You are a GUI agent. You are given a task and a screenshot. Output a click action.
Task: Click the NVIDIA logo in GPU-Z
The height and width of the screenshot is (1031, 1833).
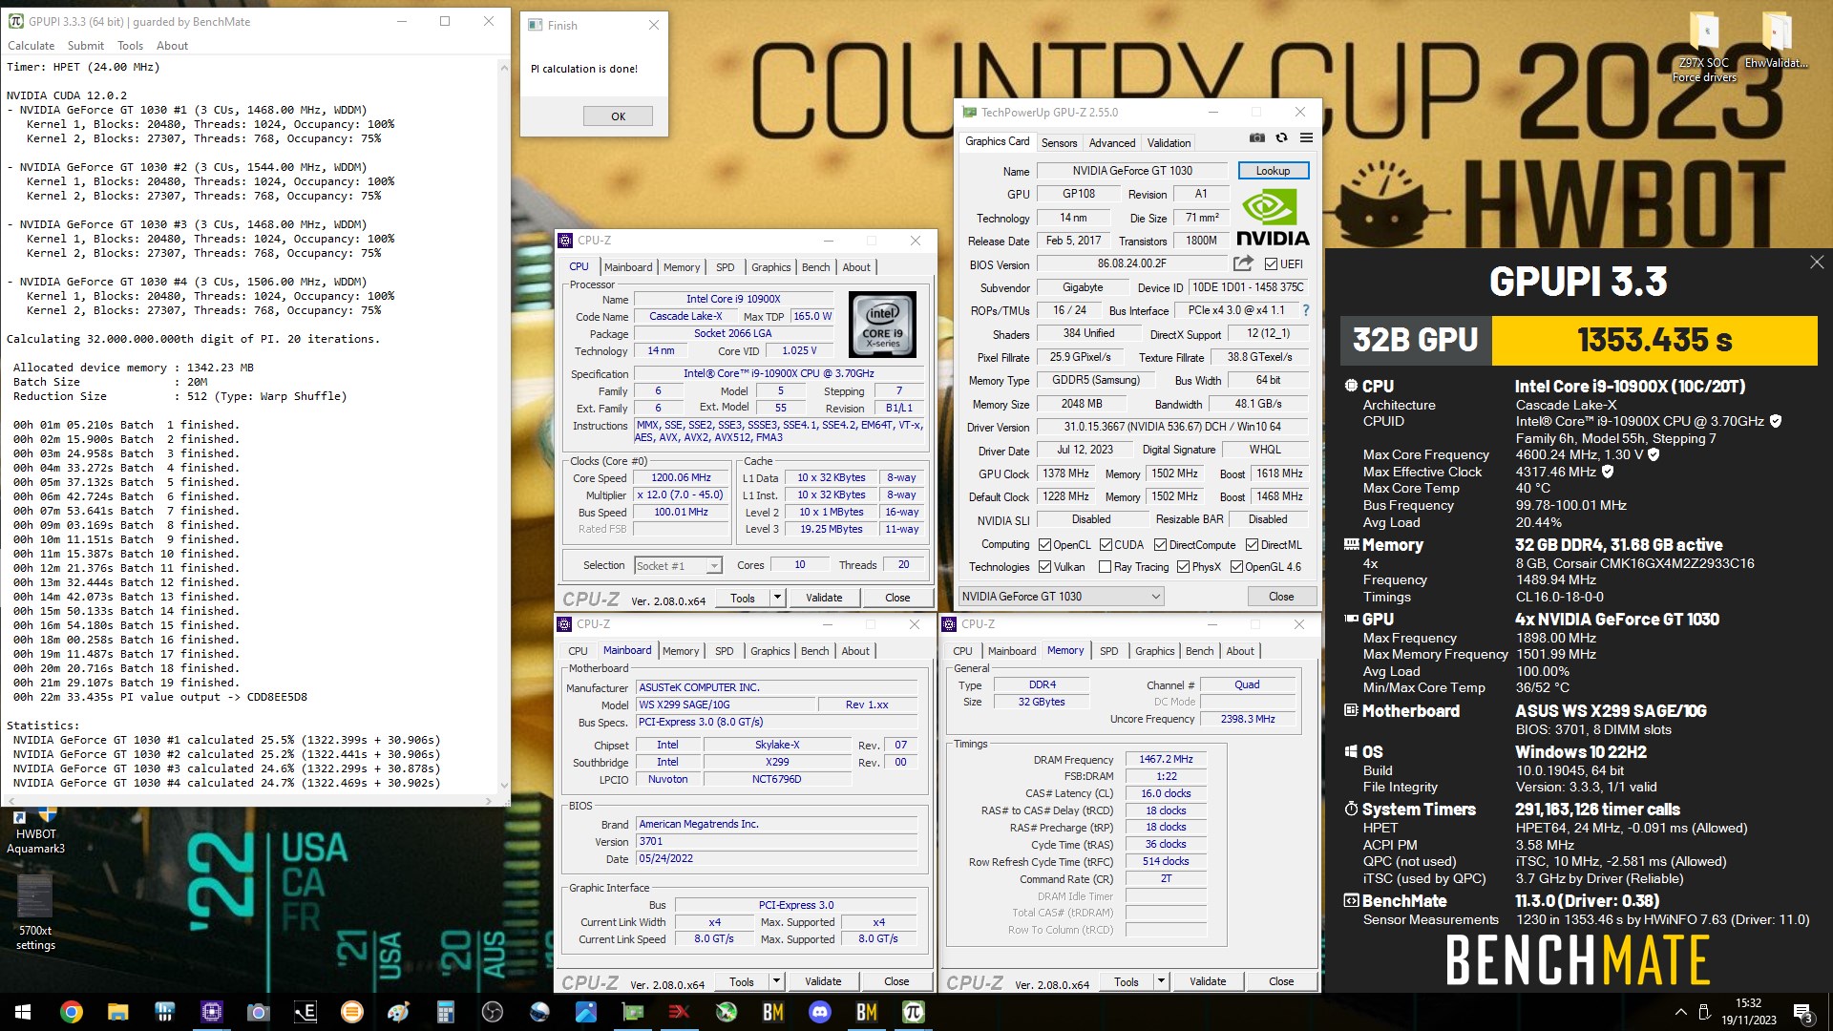pyautogui.click(x=1273, y=218)
